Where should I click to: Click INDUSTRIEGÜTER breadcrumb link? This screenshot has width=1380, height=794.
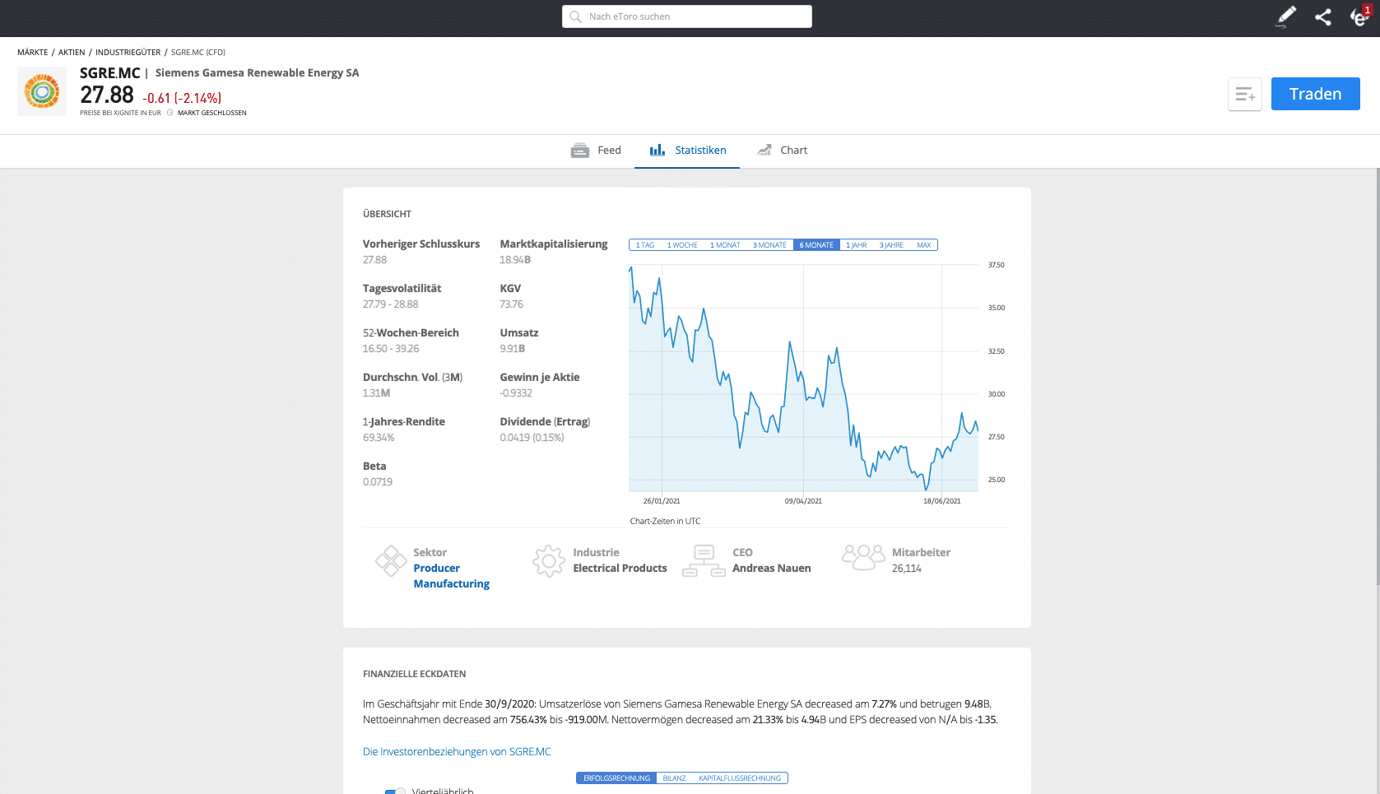128,53
